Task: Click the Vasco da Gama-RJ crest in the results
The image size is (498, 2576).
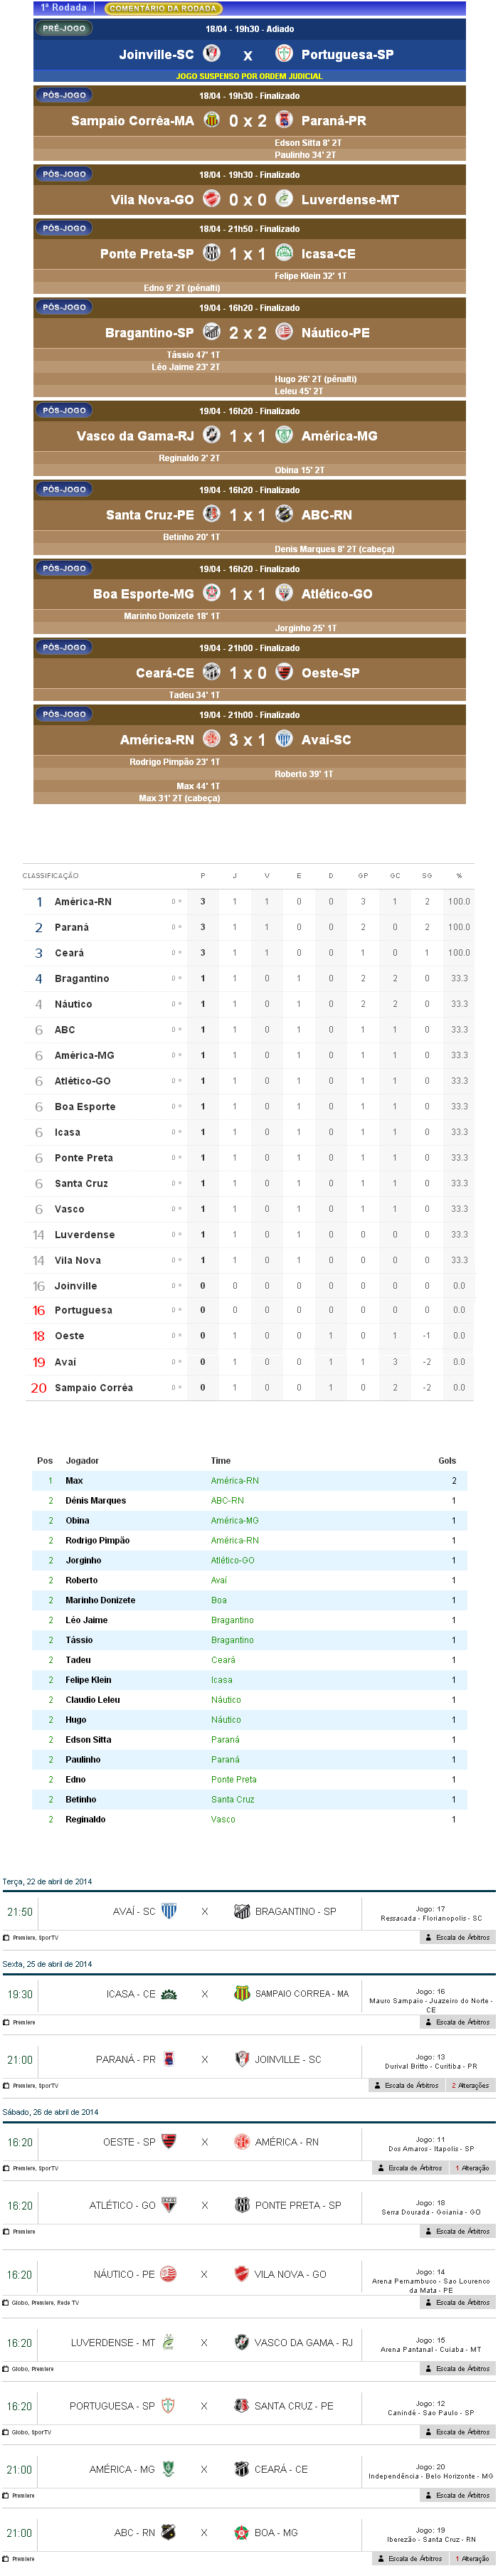Action: pyautogui.click(x=211, y=435)
